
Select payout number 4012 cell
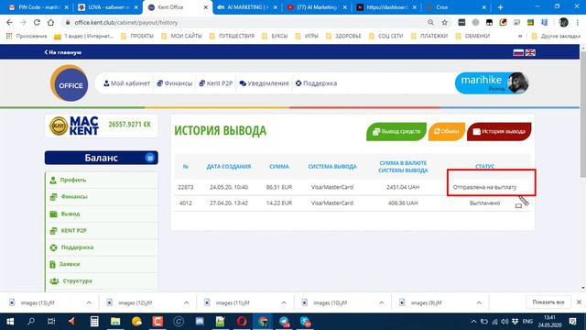pos(185,203)
